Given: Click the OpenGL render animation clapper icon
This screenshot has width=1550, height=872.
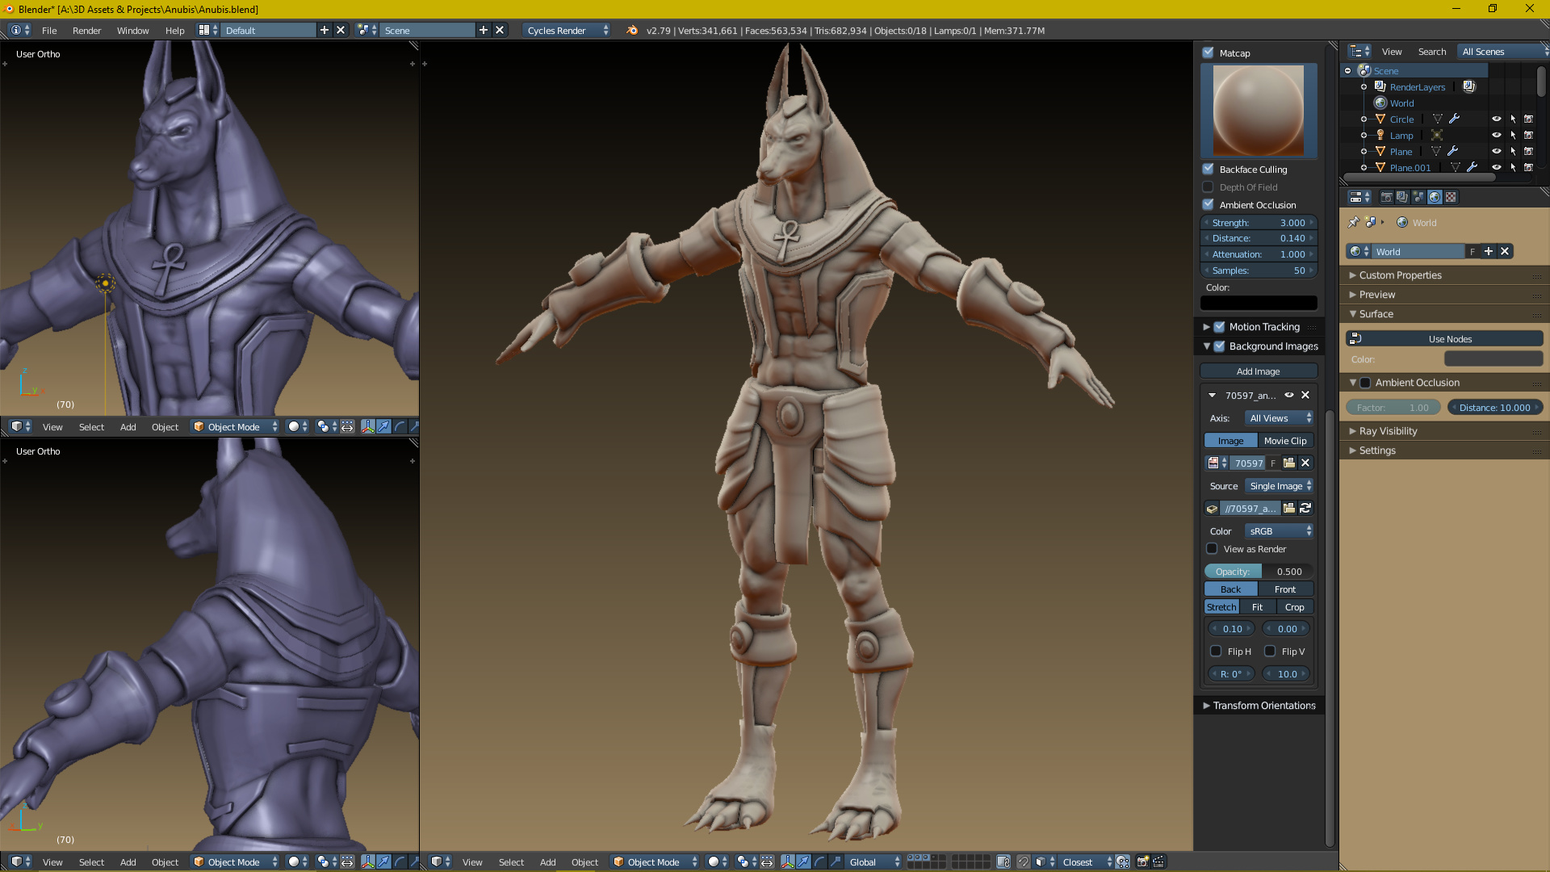Looking at the screenshot, I should 1158,862.
